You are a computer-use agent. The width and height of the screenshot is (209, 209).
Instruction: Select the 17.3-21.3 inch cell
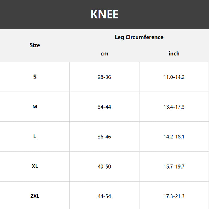click(174, 196)
